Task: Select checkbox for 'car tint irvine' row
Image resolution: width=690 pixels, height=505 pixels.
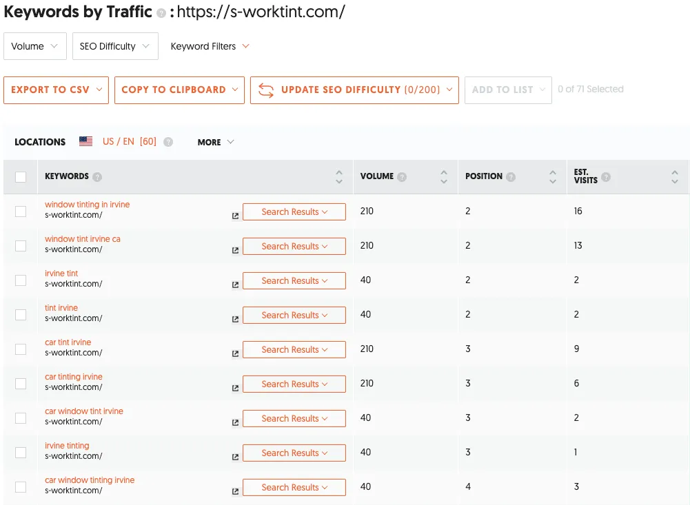Action: click(x=21, y=349)
